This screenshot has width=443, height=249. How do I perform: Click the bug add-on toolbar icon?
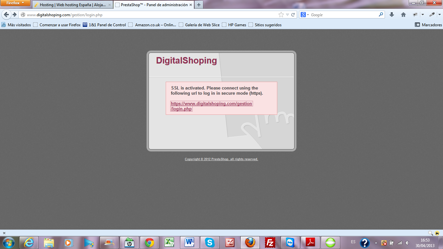pyautogui.click(x=415, y=15)
